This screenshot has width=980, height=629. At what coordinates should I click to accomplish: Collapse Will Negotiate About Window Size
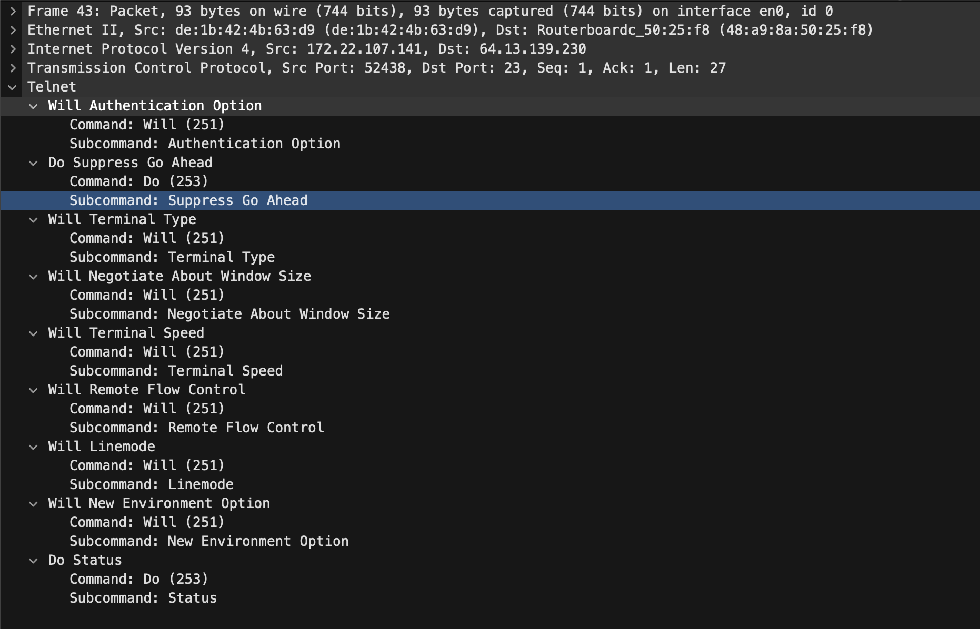33,276
